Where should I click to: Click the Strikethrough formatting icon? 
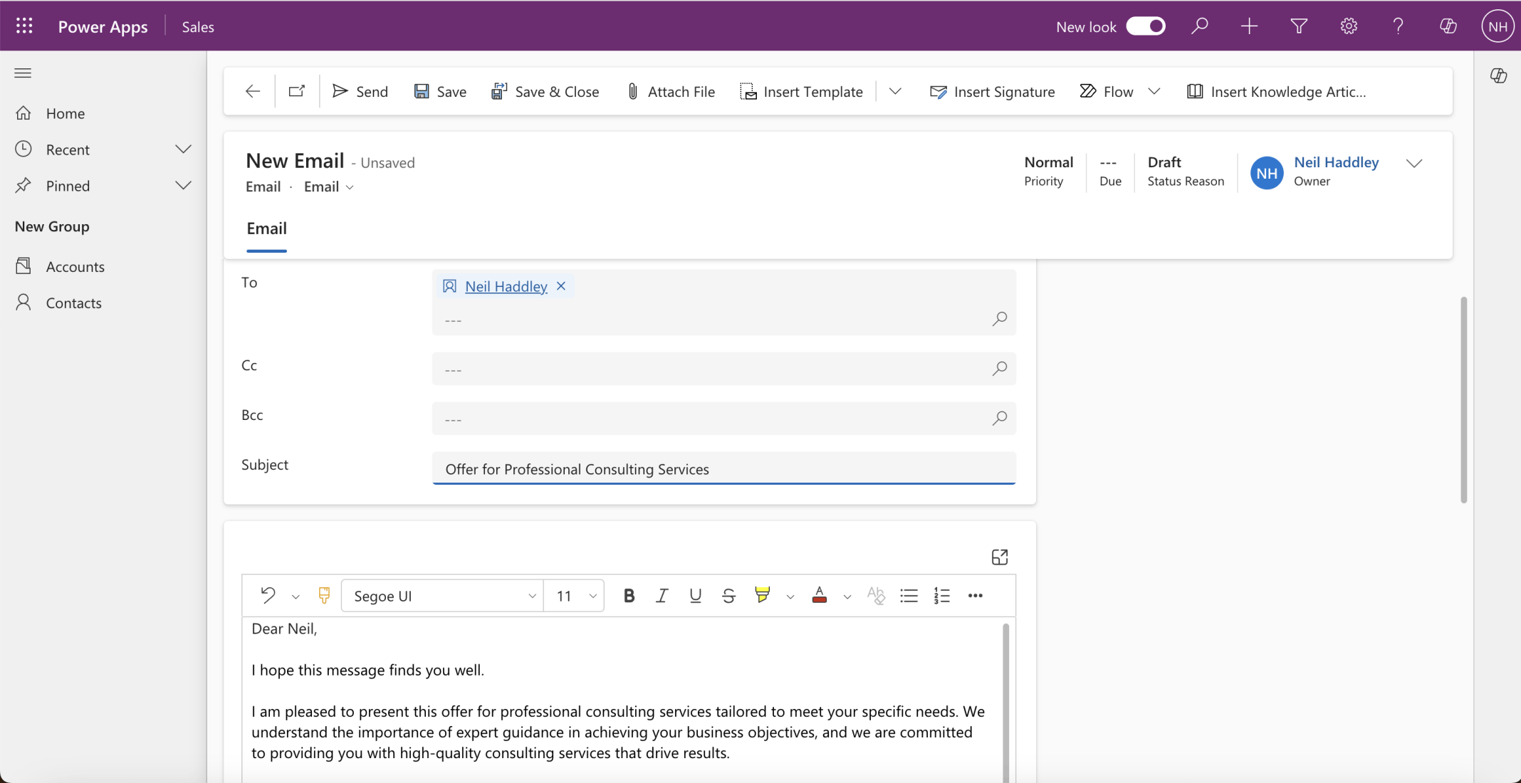pos(728,596)
